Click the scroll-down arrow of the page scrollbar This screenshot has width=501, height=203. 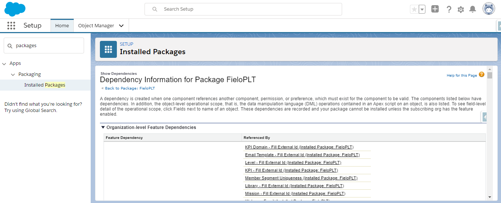click(490, 197)
